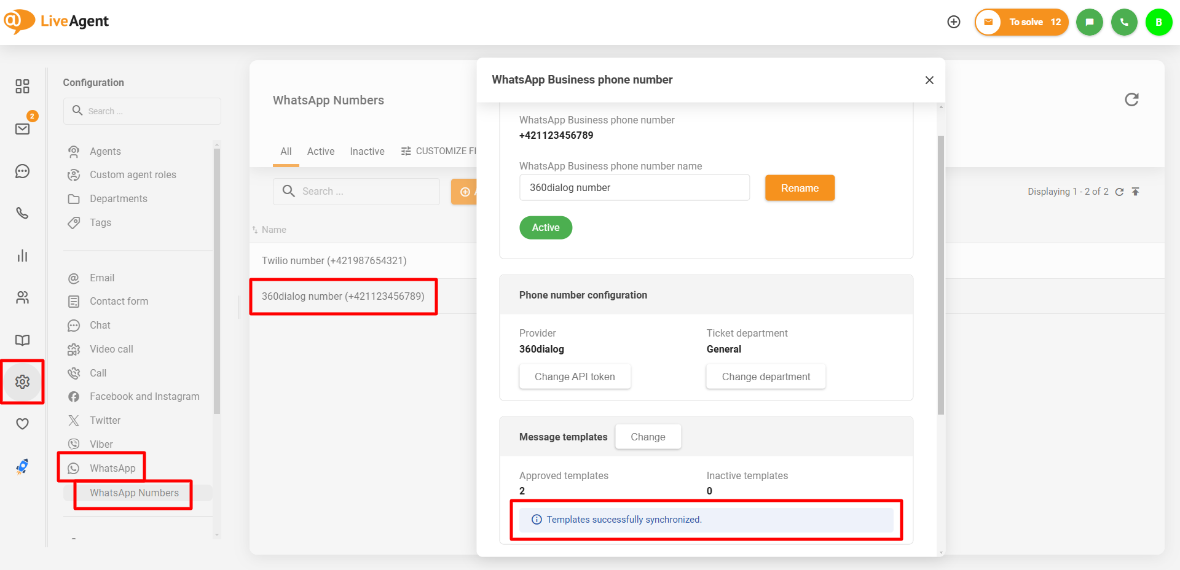Close the WhatsApp Business phone number panel
This screenshot has width=1180, height=570.
click(929, 80)
